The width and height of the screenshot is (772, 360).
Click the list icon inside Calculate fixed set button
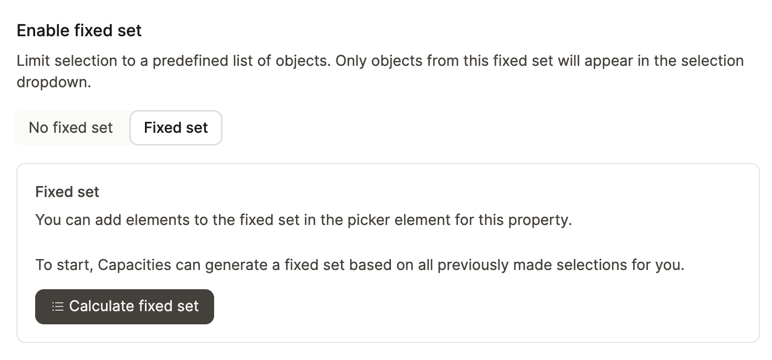point(57,306)
